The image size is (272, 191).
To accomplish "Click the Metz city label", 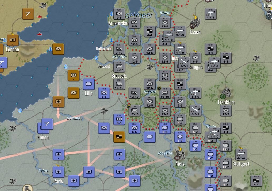I will 180,164.
